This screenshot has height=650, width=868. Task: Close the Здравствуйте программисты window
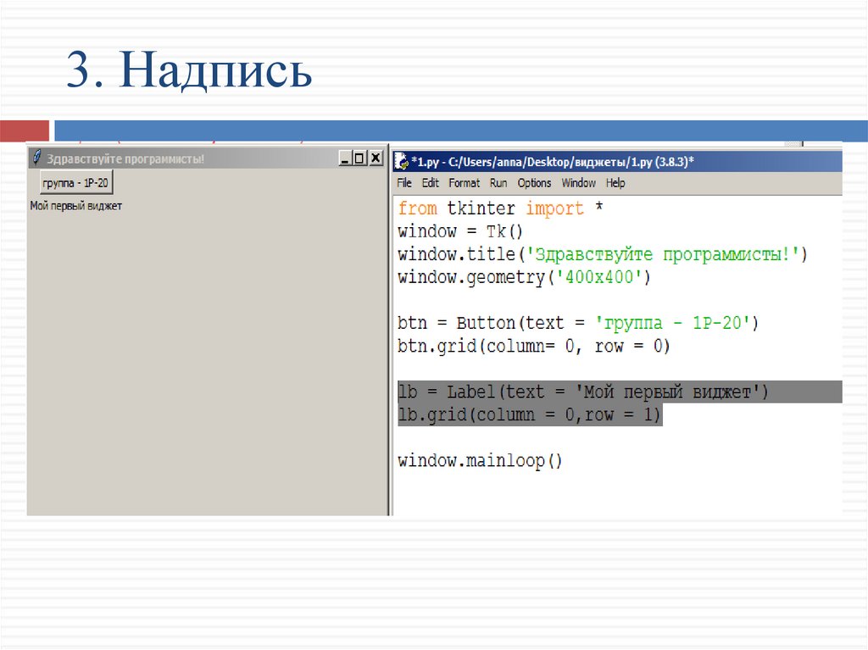[x=376, y=158]
